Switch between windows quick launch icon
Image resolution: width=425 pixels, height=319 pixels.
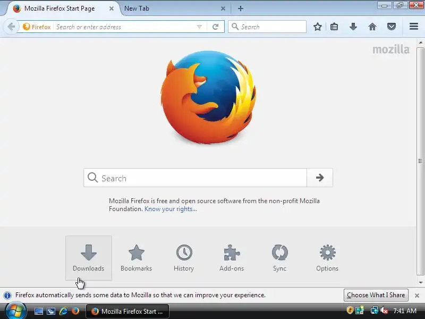pos(51,311)
